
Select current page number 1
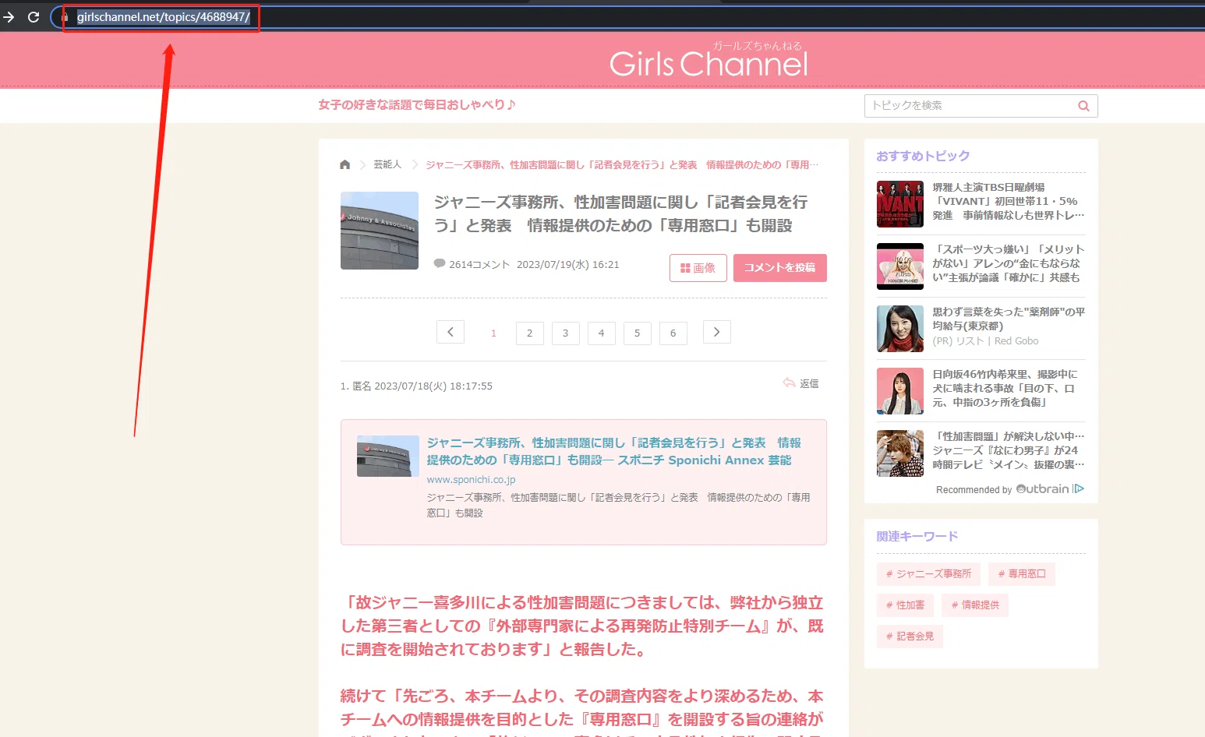[x=493, y=333]
